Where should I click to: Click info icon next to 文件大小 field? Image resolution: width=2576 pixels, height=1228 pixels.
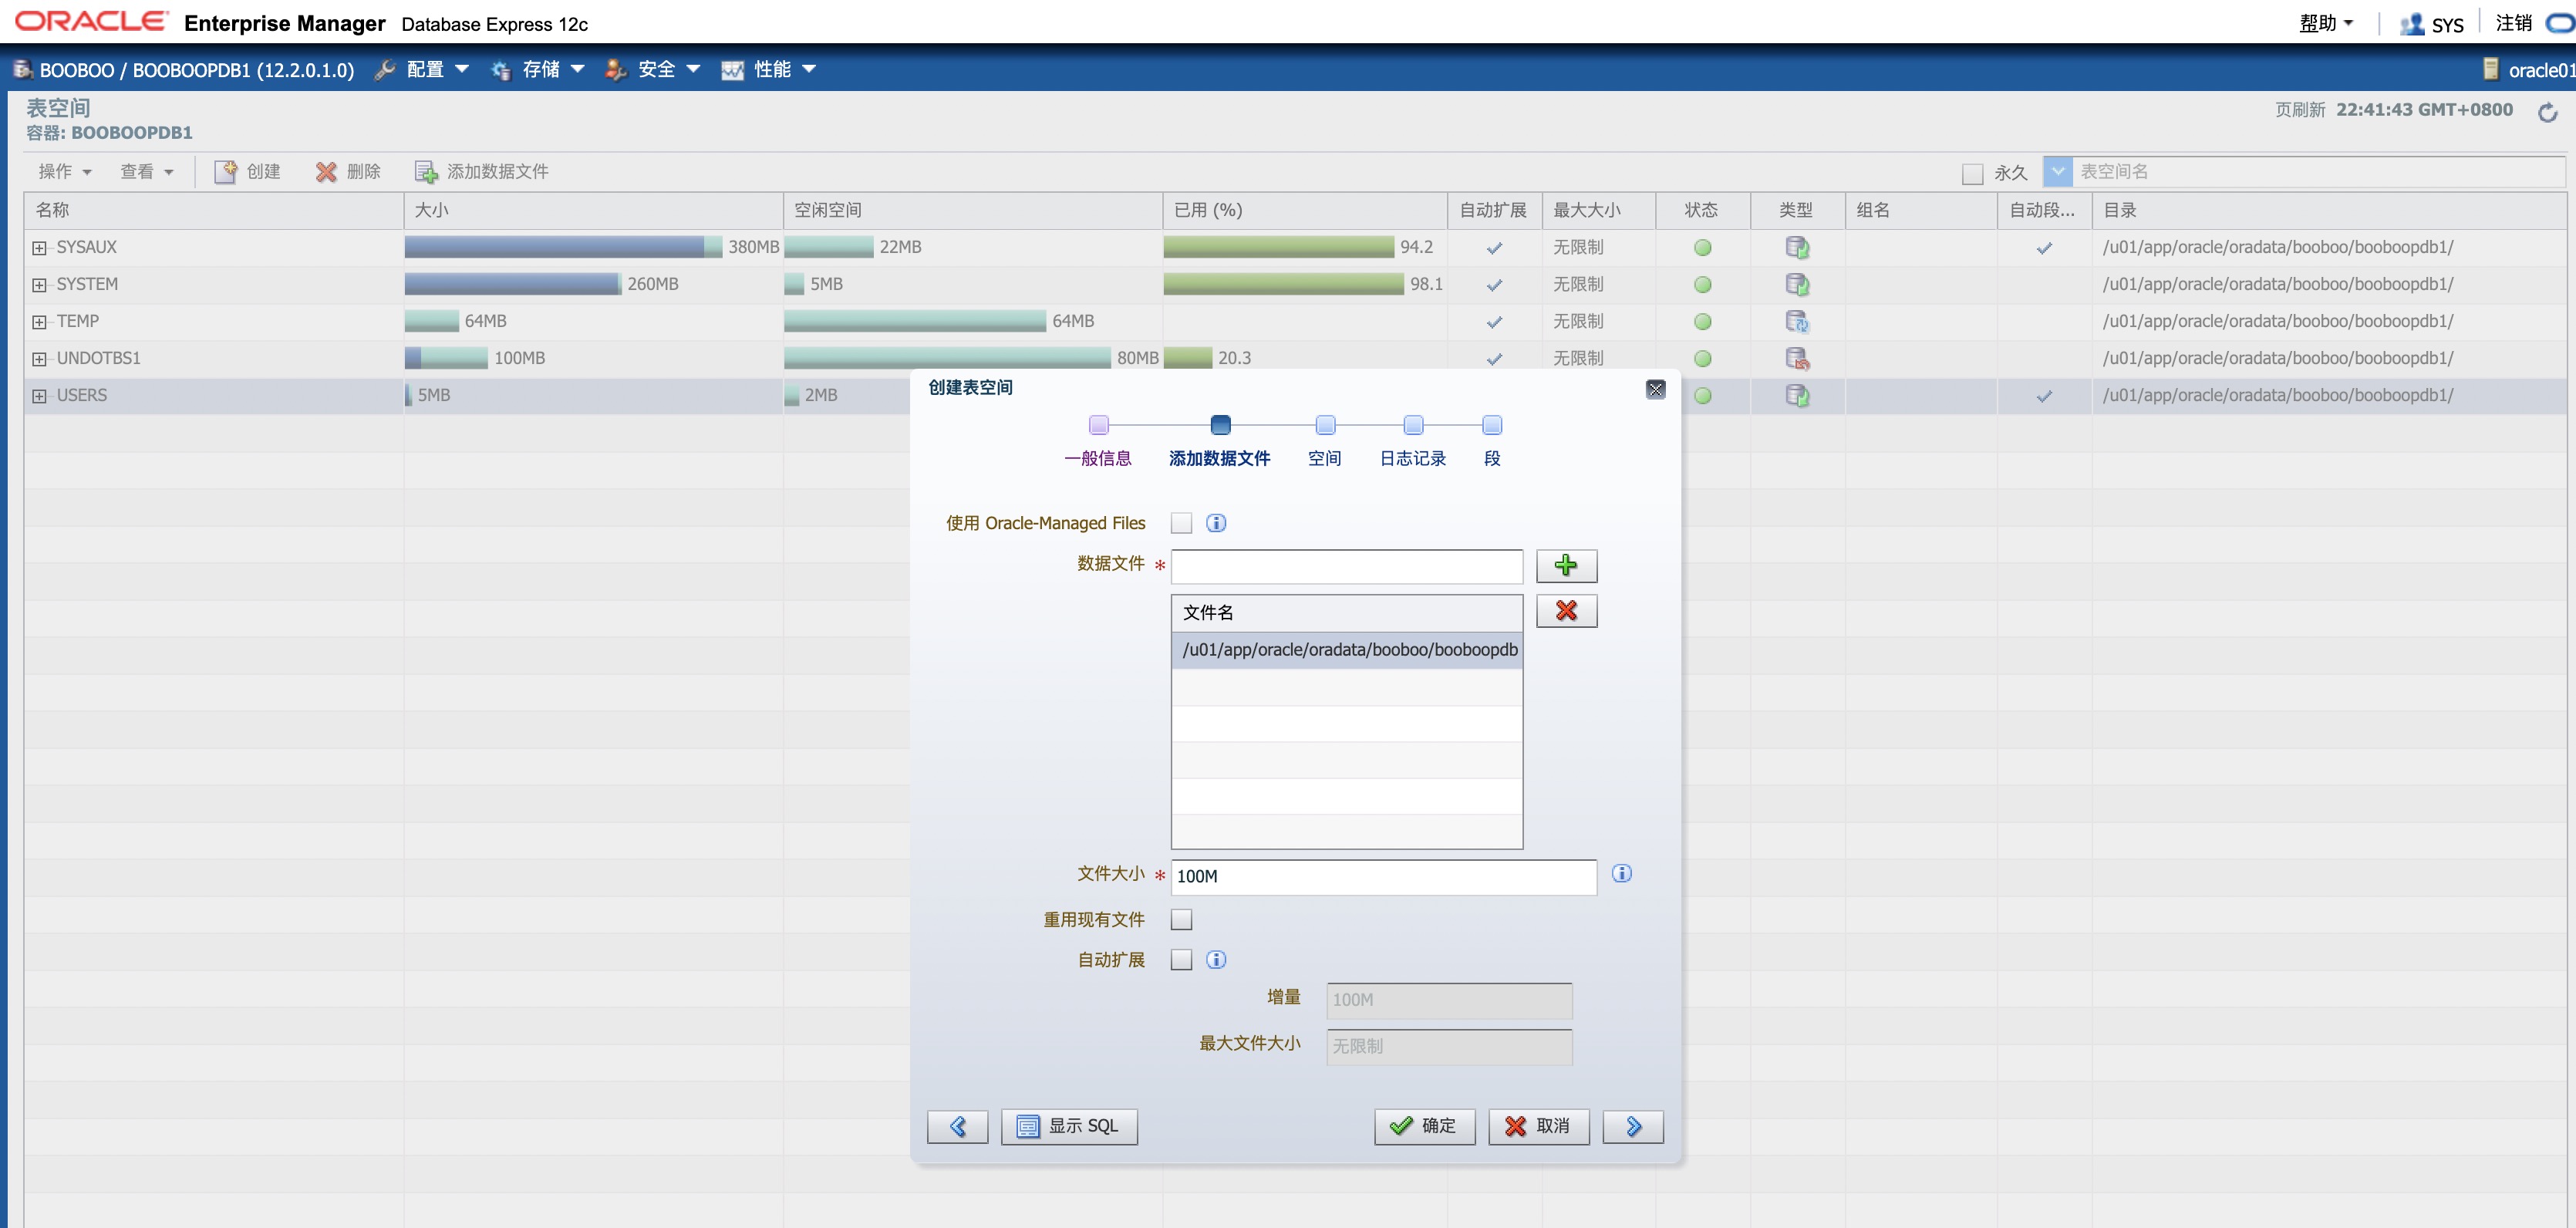1621,874
